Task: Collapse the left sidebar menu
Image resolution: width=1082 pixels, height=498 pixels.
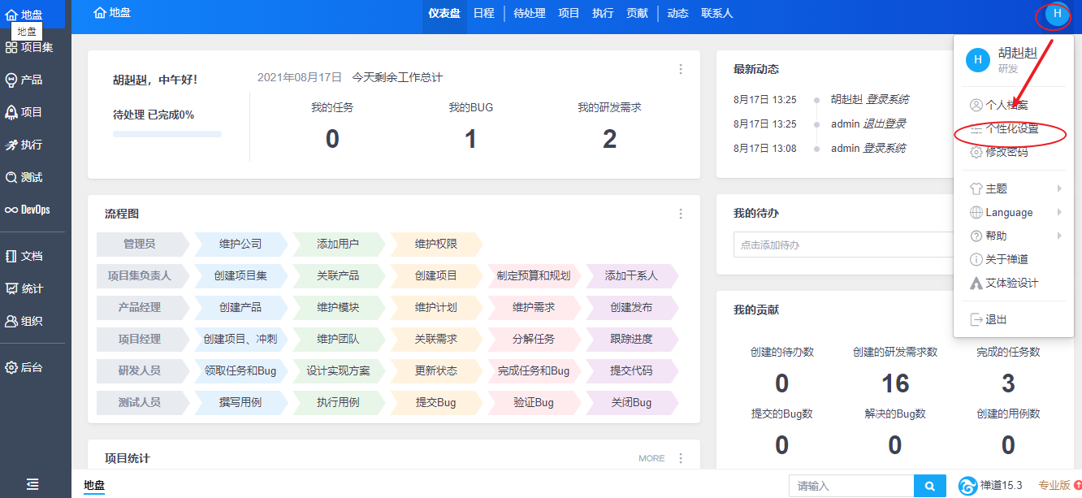Action: tap(32, 484)
